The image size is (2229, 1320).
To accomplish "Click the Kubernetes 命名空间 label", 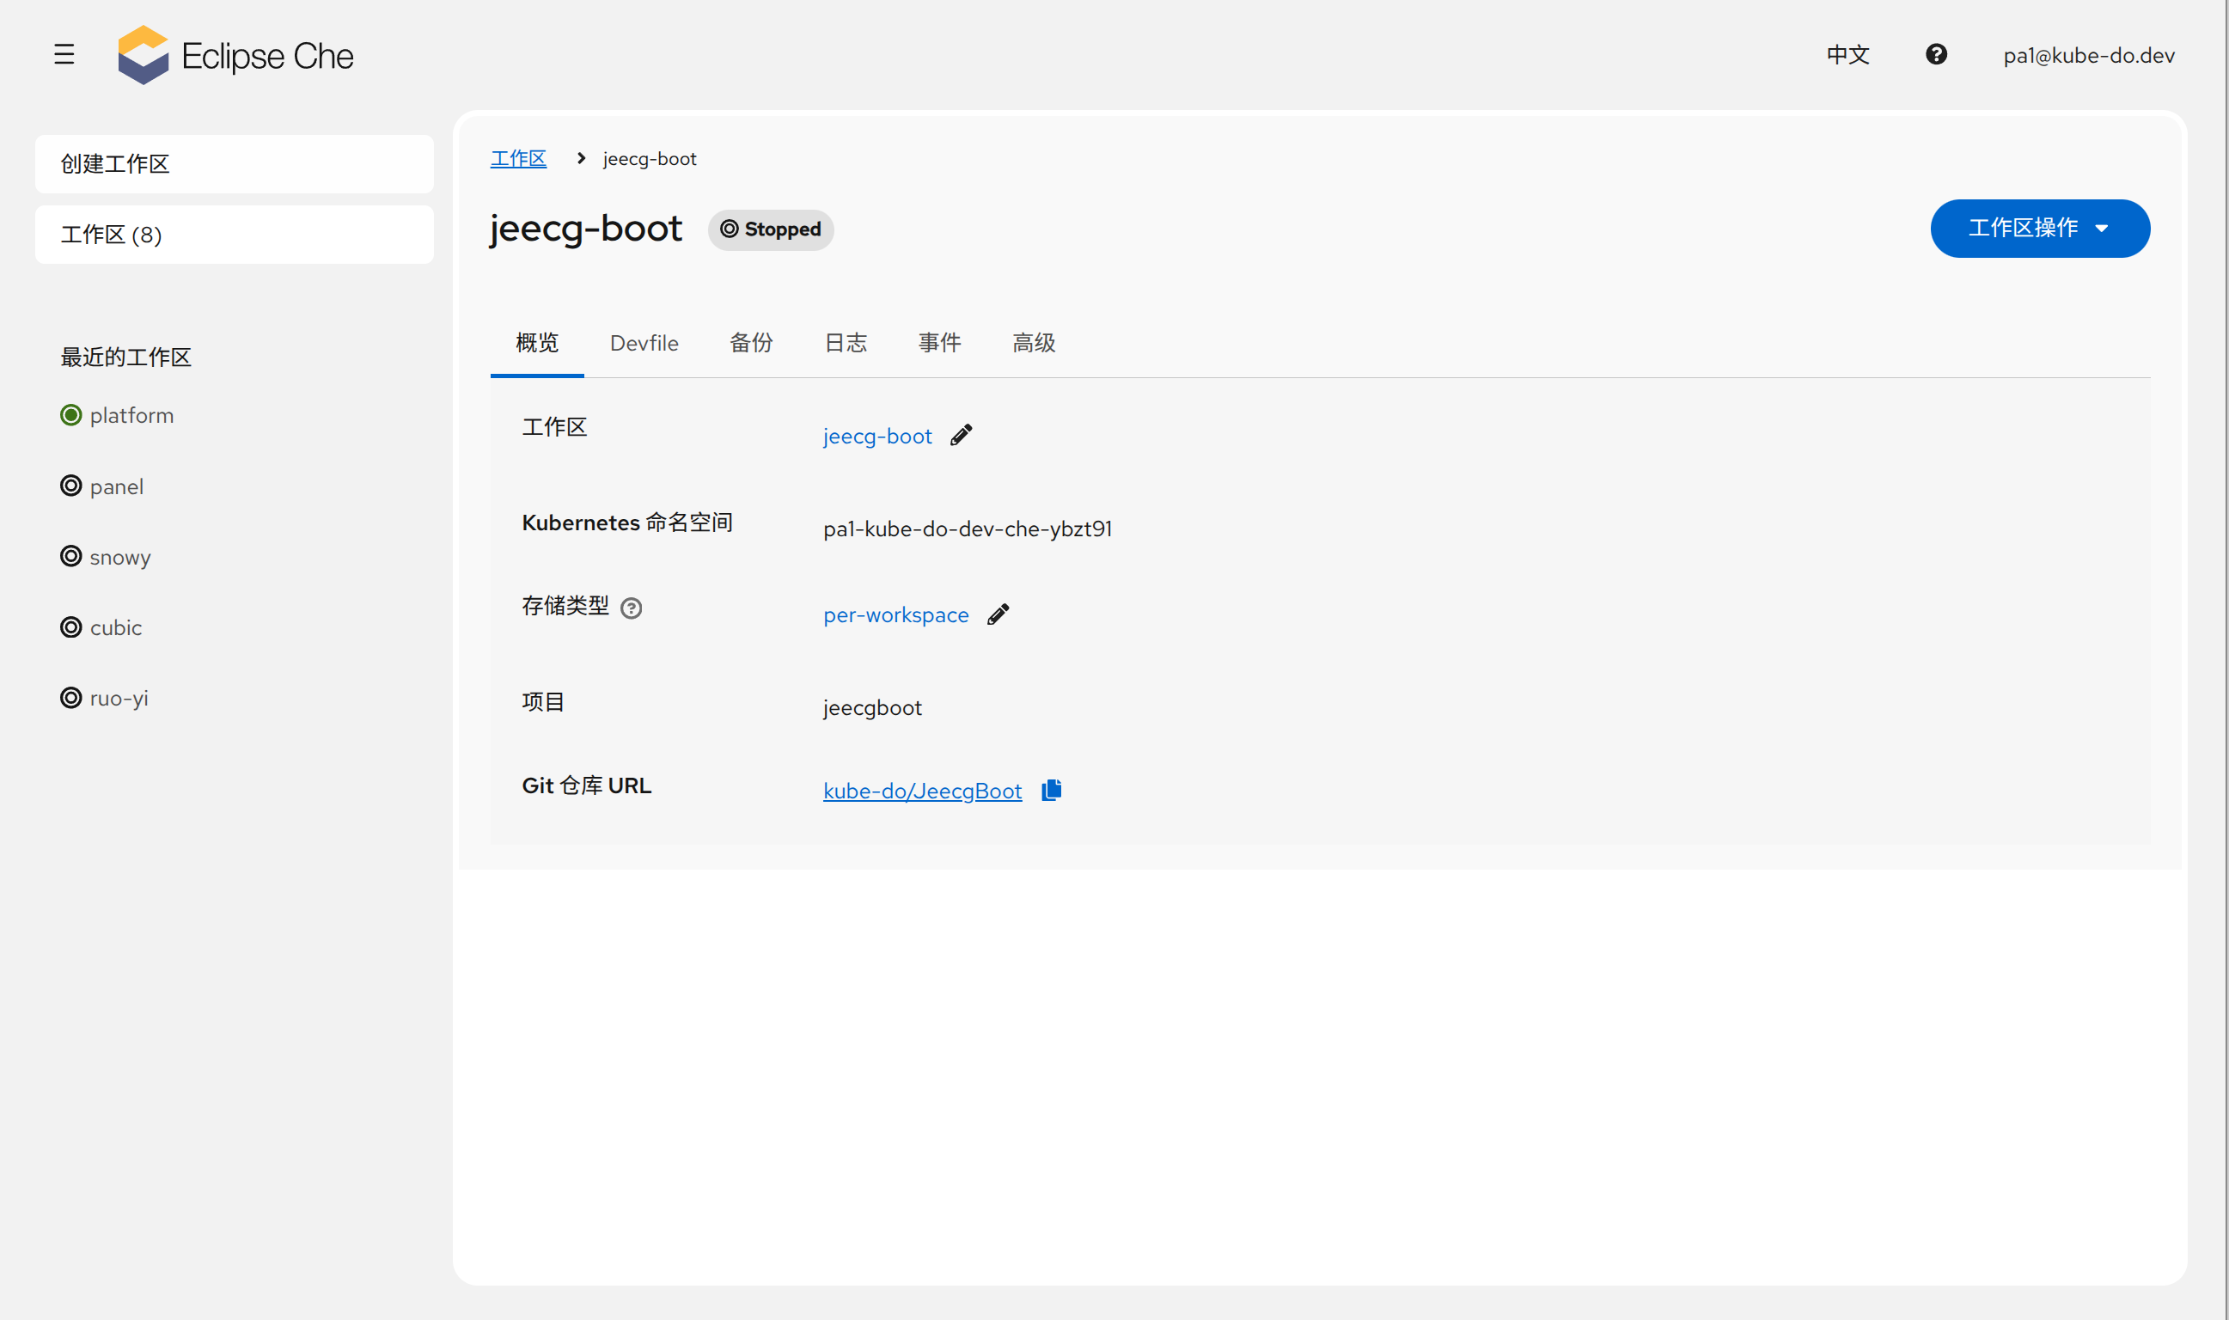I will (628, 523).
